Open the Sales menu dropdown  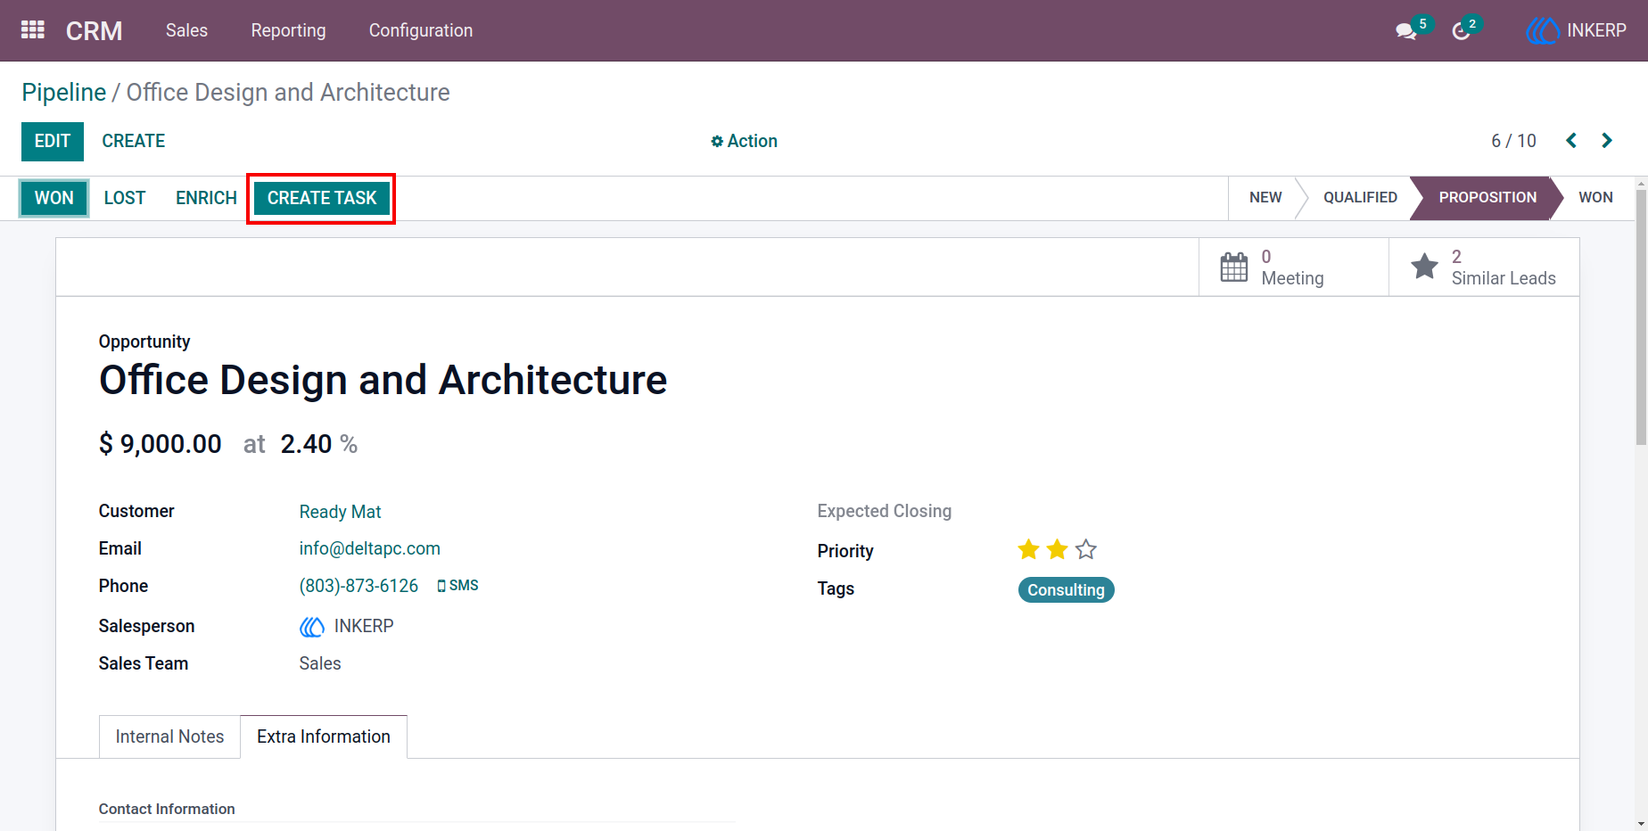(x=186, y=30)
